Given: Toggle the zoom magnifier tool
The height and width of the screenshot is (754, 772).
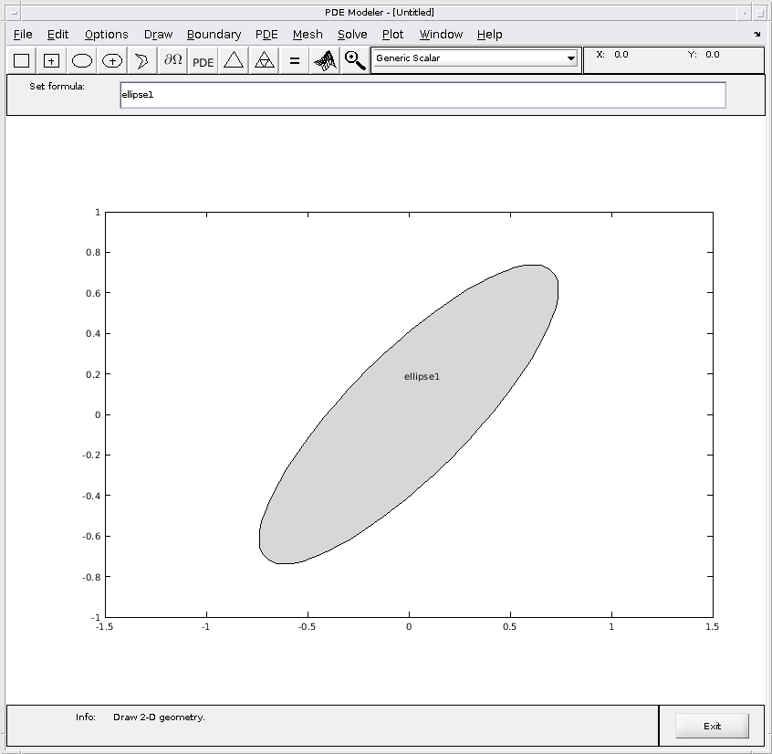Looking at the screenshot, I should (355, 60).
